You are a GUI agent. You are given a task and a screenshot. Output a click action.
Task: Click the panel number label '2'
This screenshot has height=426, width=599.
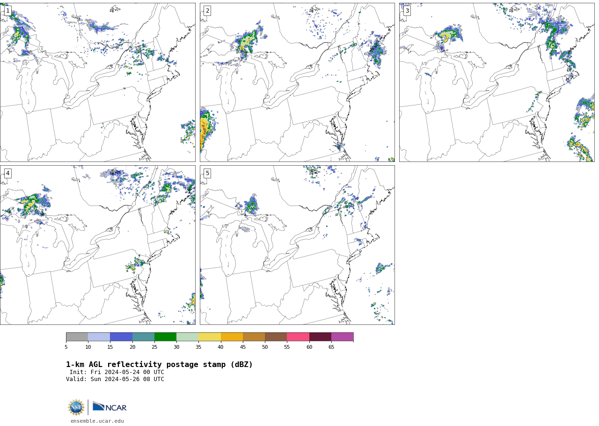pyautogui.click(x=207, y=11)
